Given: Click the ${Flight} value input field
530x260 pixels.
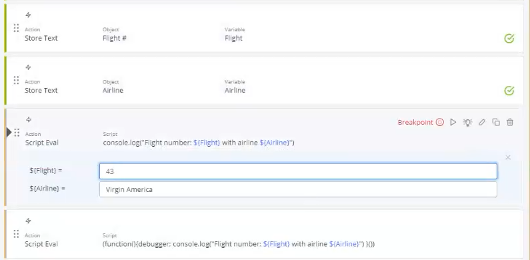Looking at the screenshot, I should [x=298, y=171].
